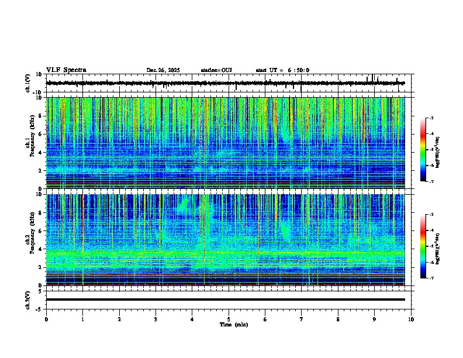
Task: Click the ch.1 spectrogram panel
Action: tap(225, 143)
